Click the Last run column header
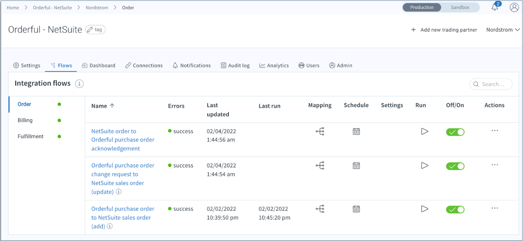Screen dimensions: 523x241 [269, 106]
